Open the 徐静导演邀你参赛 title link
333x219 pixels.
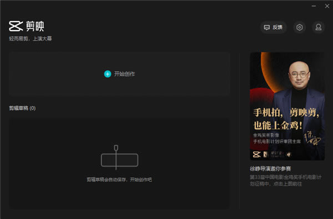tap(270, 169)
